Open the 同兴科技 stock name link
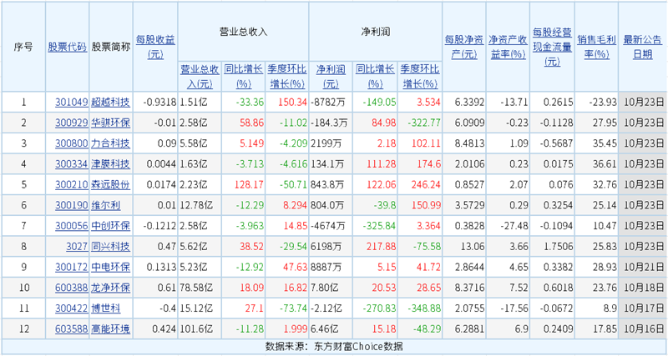Screen dimensions: 668x356 110,247
